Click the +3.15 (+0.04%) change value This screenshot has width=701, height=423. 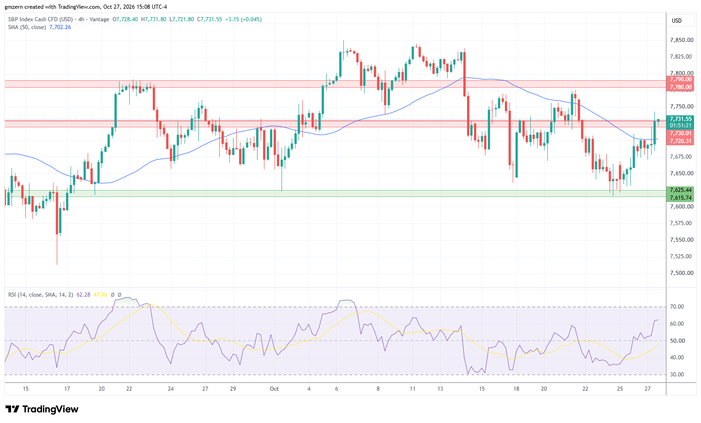244,19
